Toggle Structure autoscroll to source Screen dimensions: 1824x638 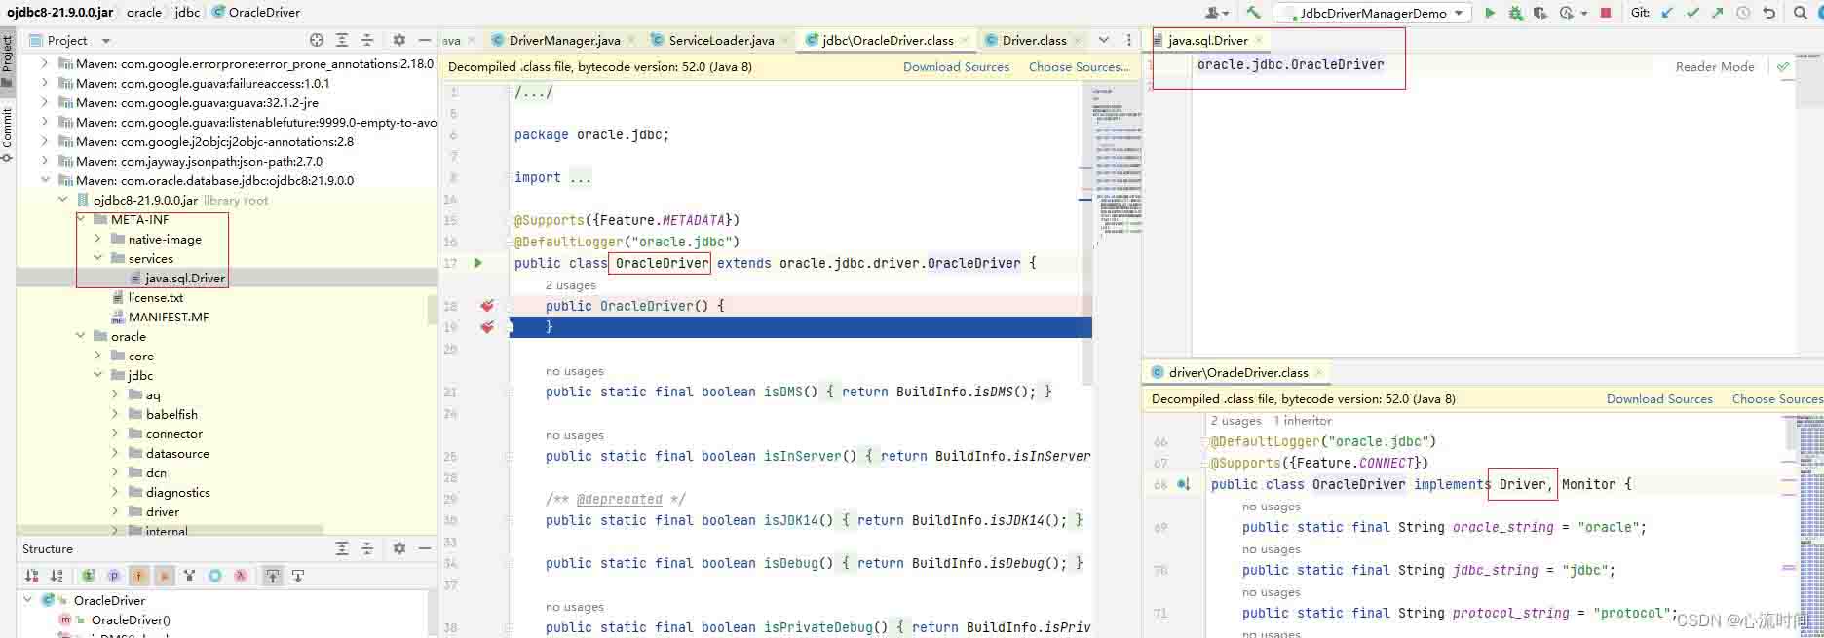click(273, 576)
